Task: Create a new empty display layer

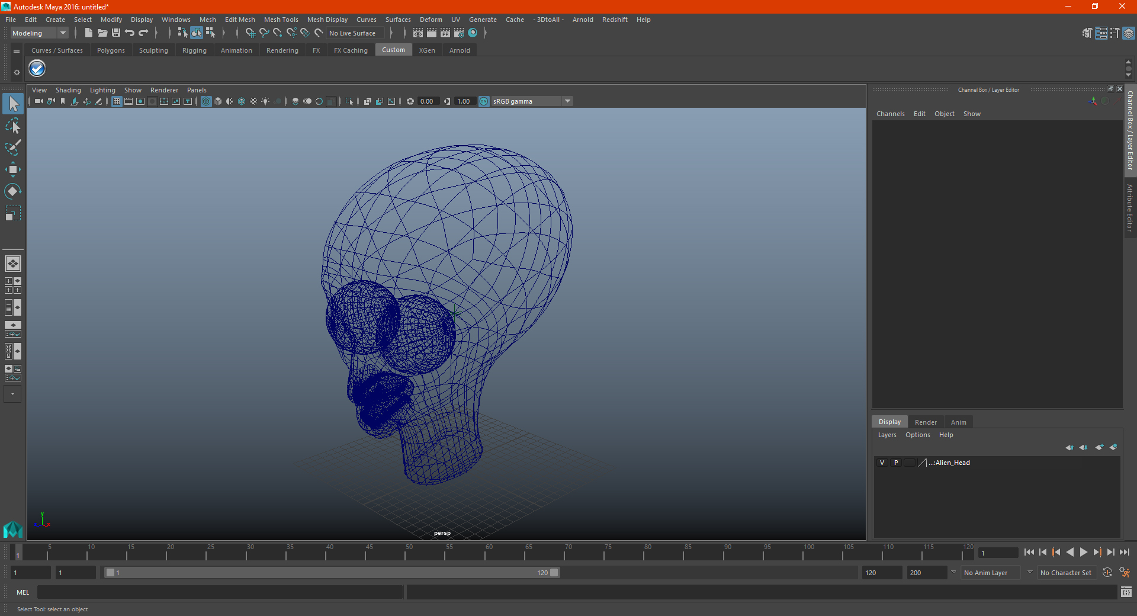Action: point(1099,447)
